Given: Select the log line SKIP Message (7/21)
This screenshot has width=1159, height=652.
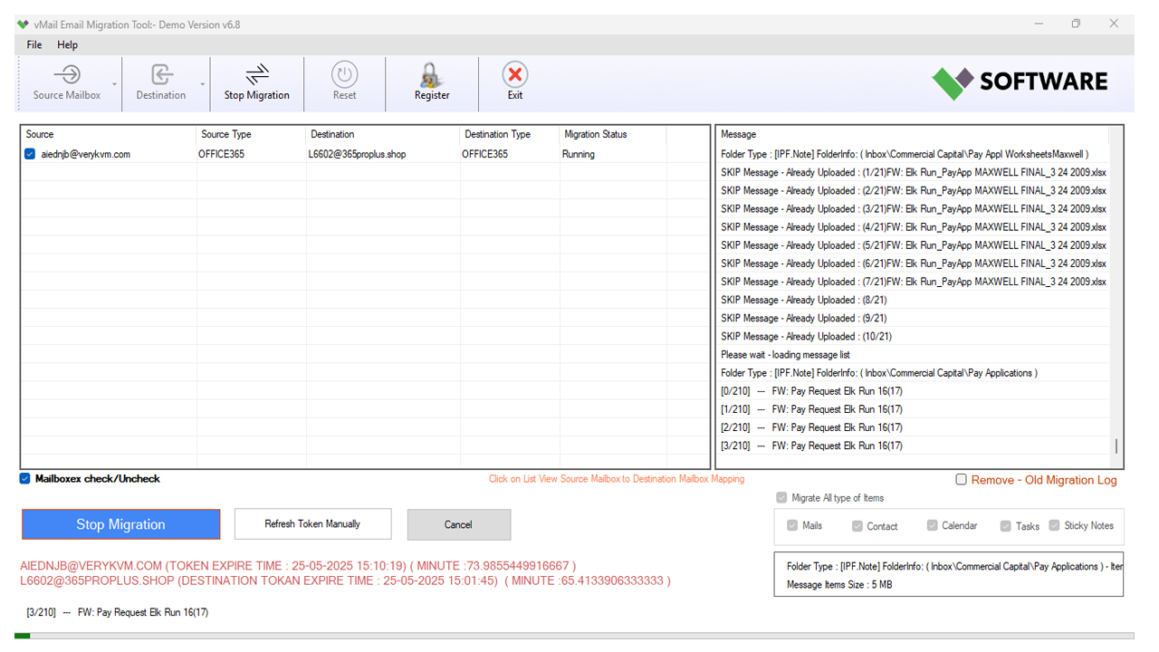Looking at the screenshot, I should [x=913, y=282].
